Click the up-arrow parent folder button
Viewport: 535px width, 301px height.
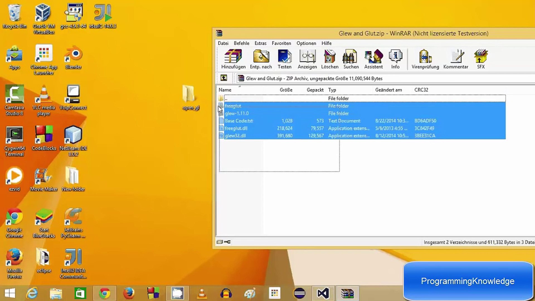tap(223, 78)
